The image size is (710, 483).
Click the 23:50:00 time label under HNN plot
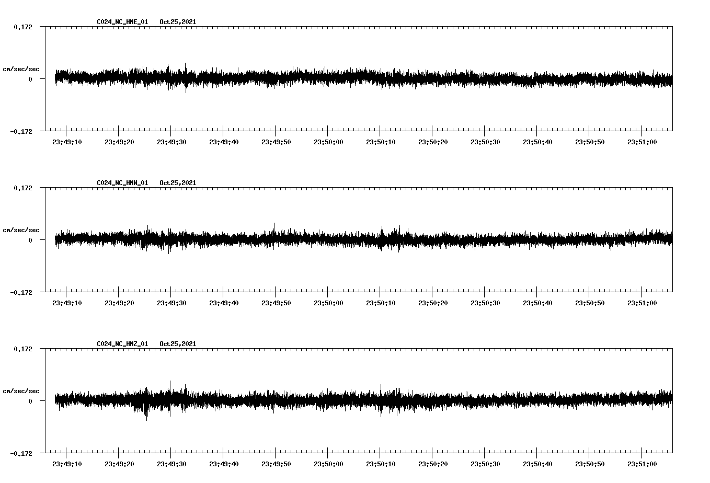328,303
